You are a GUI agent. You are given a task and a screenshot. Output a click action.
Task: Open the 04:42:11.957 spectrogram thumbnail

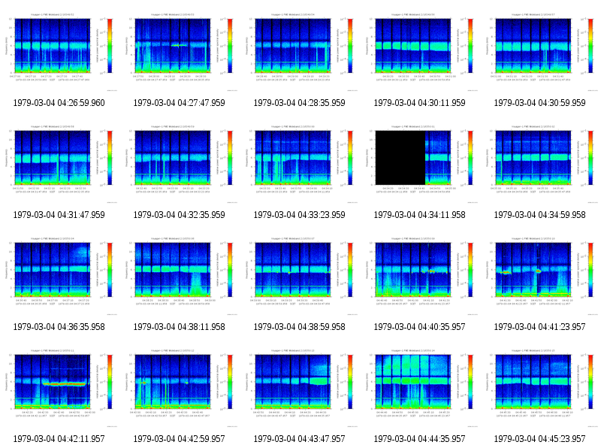click(59, 388)
